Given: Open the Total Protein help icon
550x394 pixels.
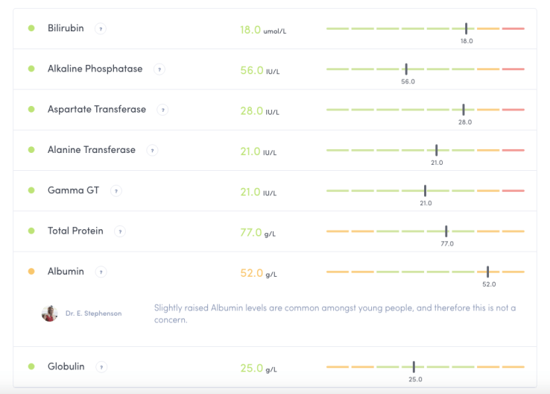Looking at the screenshot, I should coord(120,231).
